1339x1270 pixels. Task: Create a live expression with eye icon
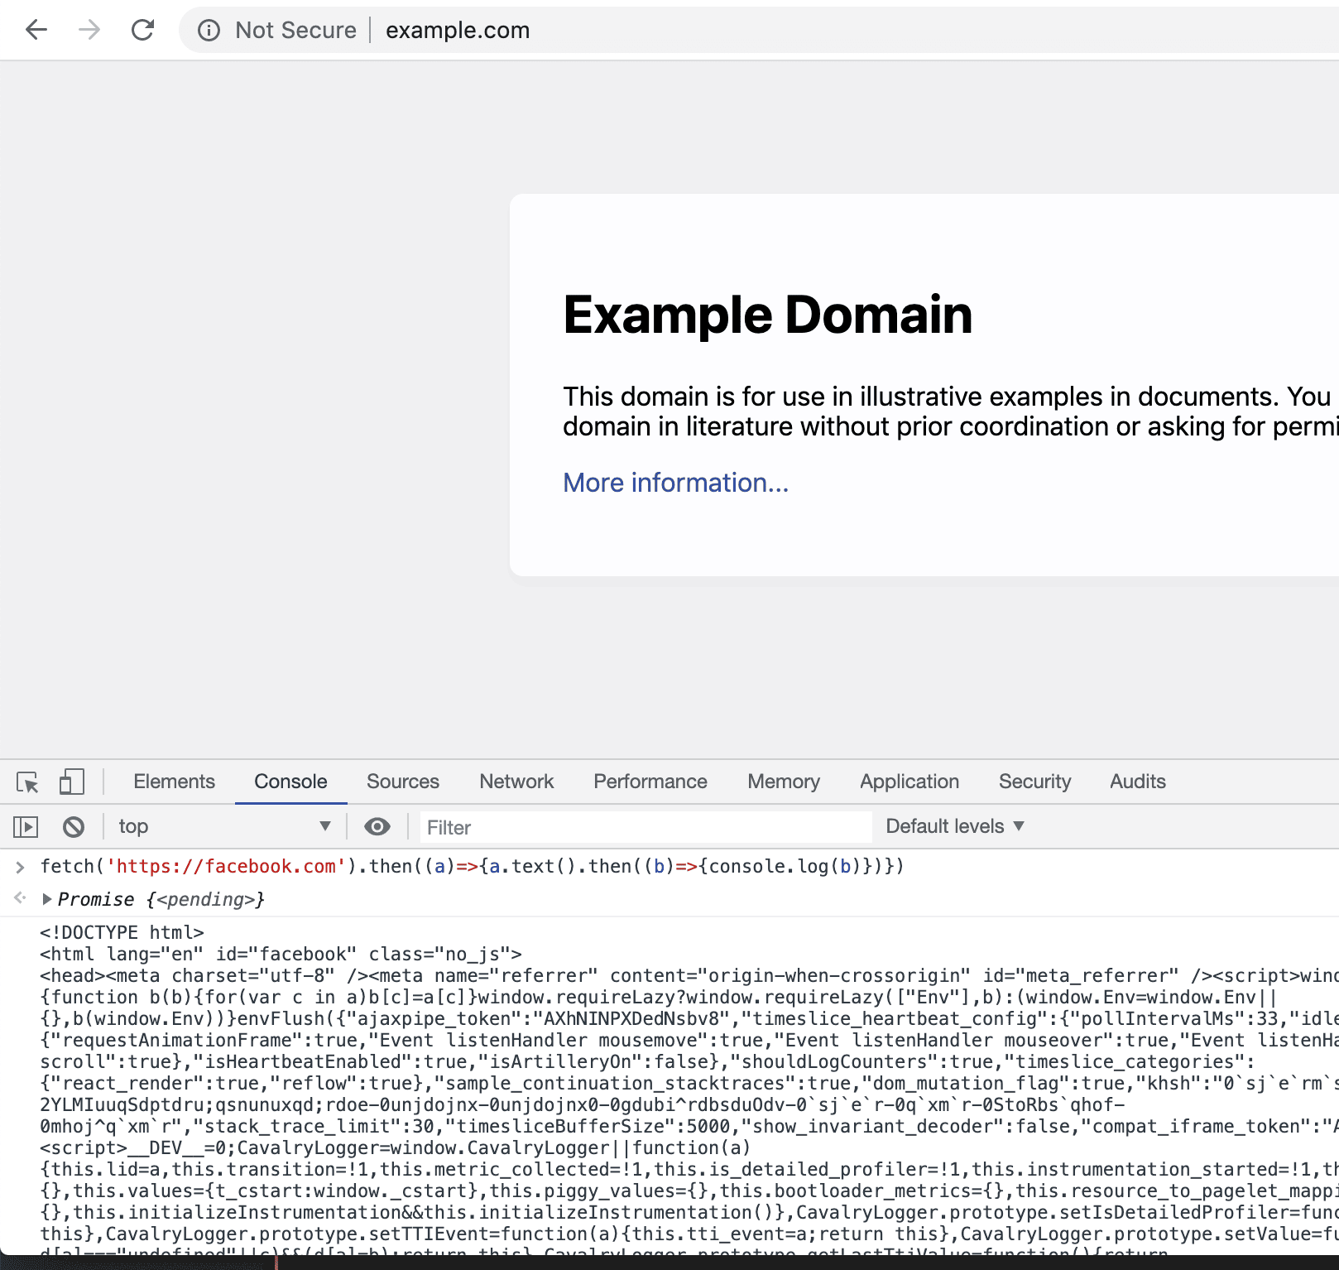point(377,826)
